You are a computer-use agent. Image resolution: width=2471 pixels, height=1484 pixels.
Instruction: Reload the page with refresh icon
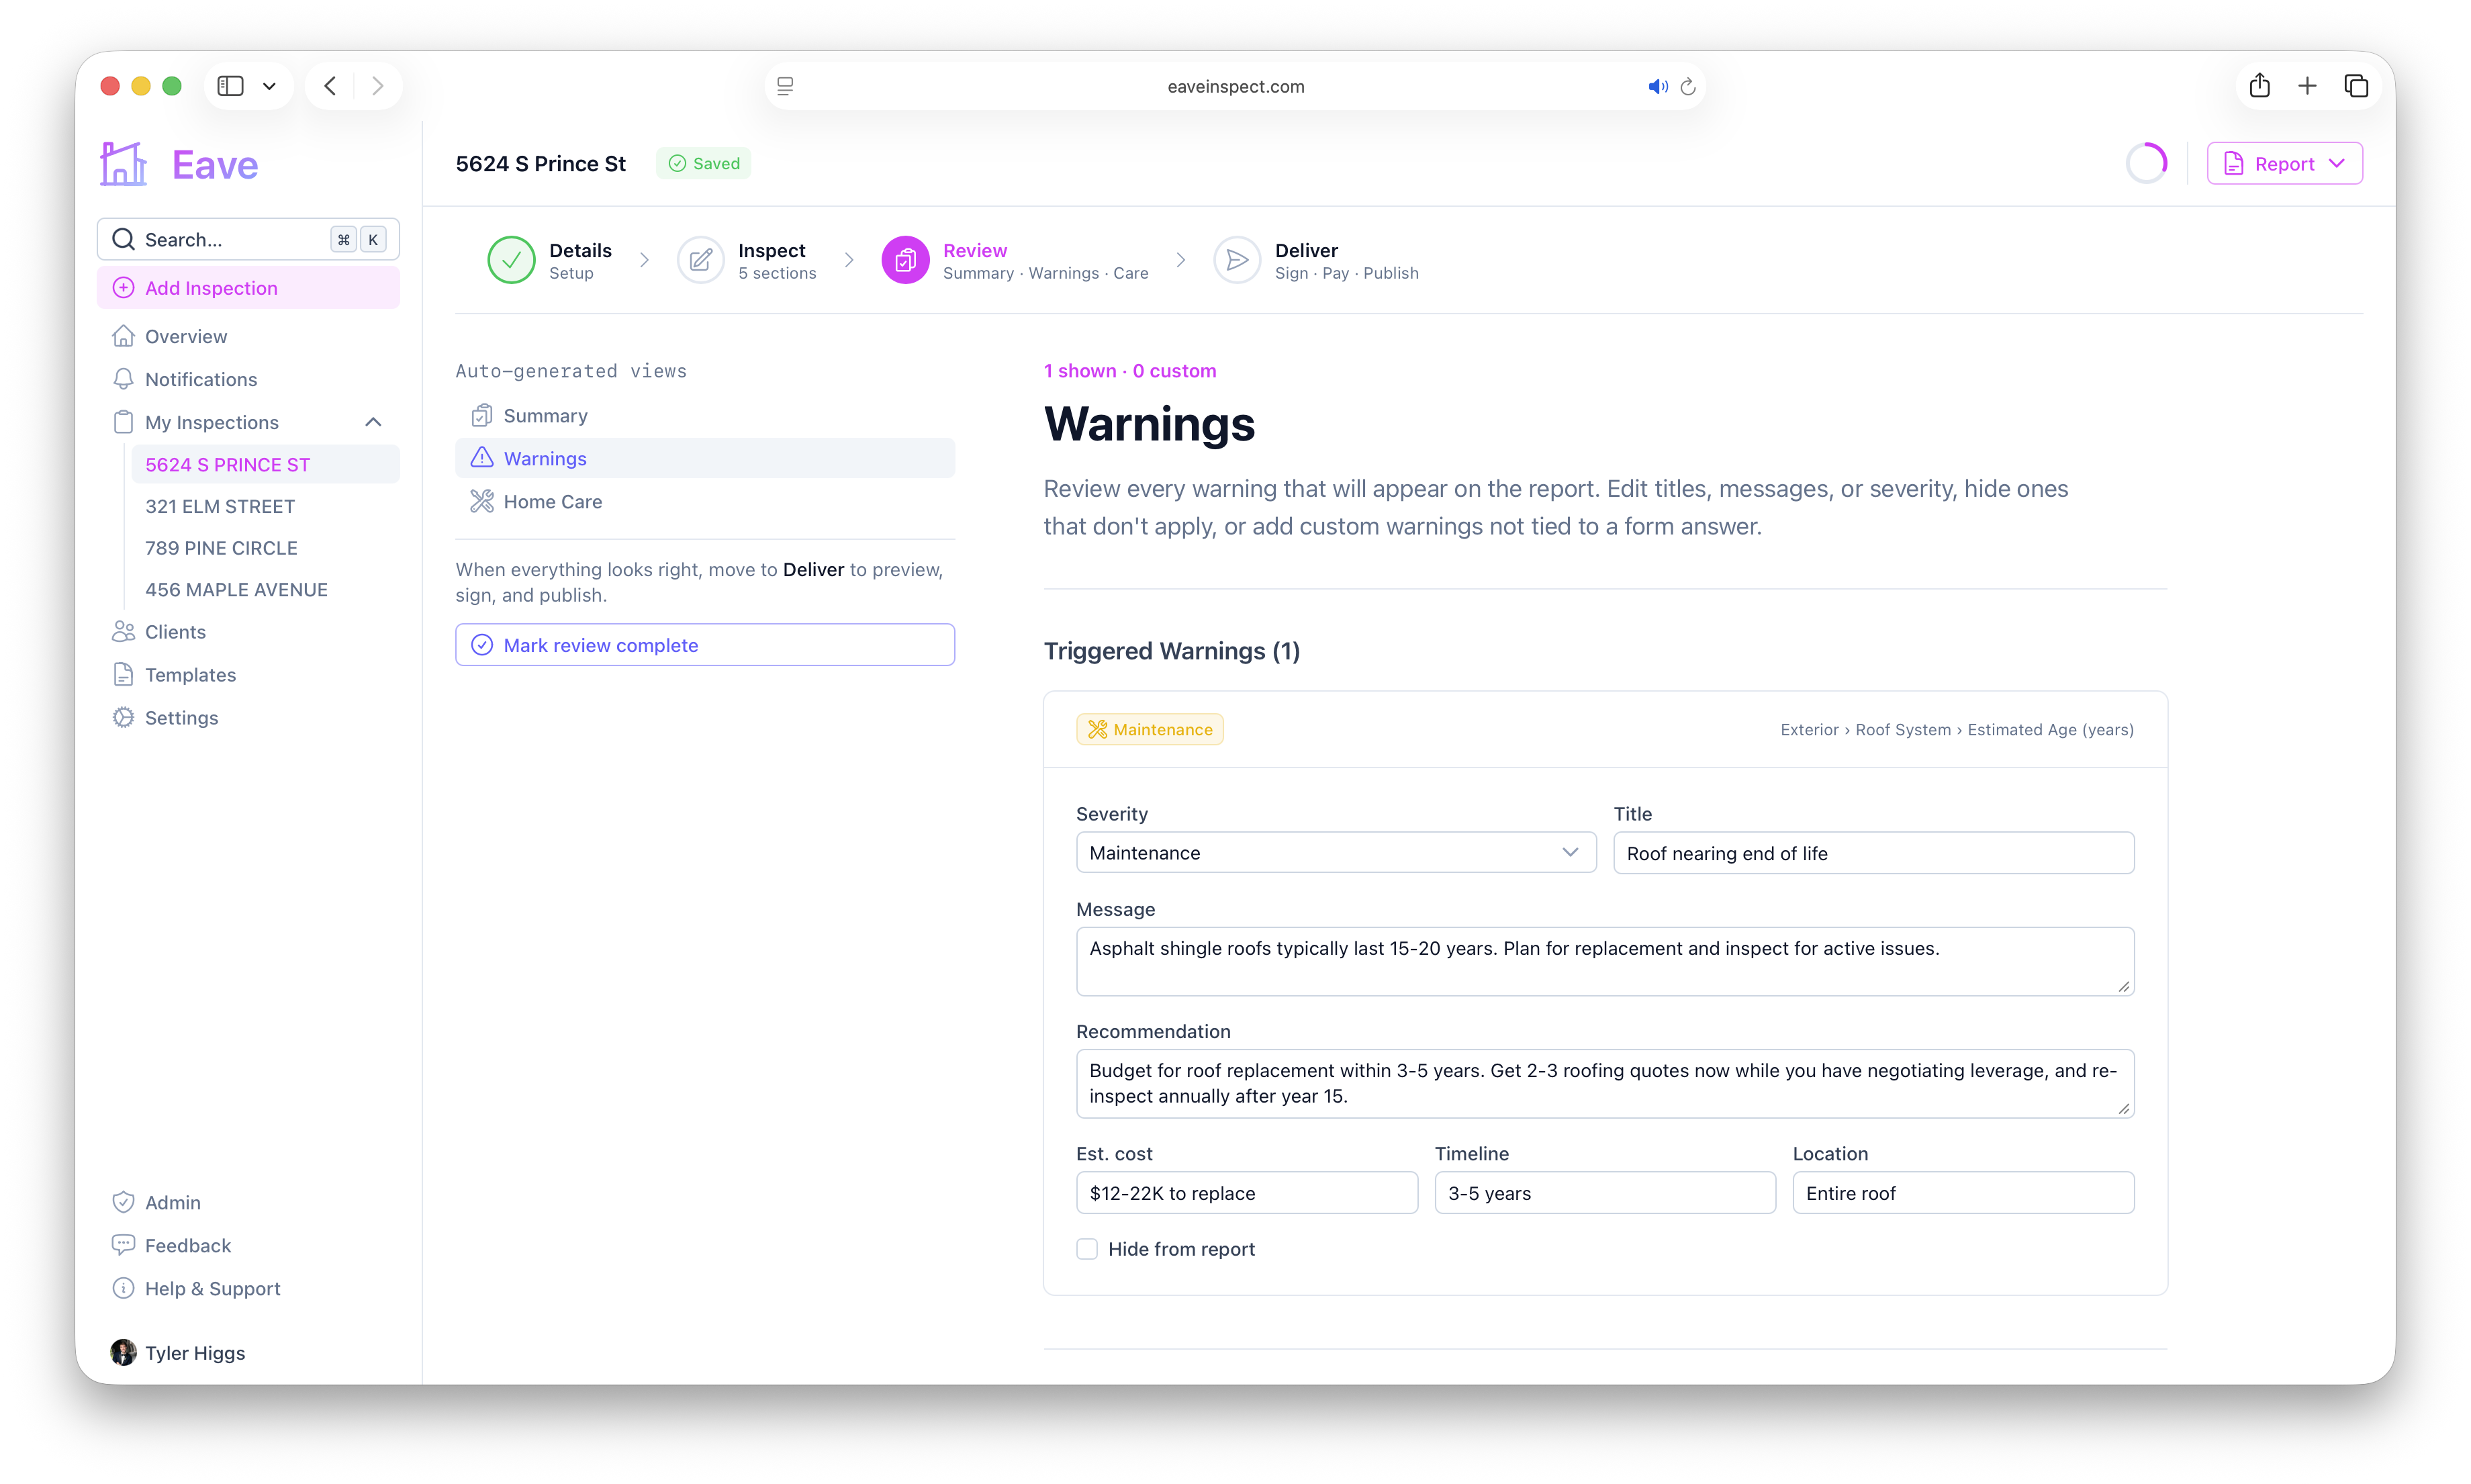point(1688,87)
